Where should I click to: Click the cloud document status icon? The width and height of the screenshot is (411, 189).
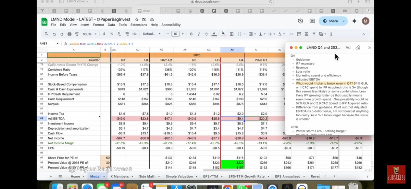pyautogui.click(x=151, y=19)
